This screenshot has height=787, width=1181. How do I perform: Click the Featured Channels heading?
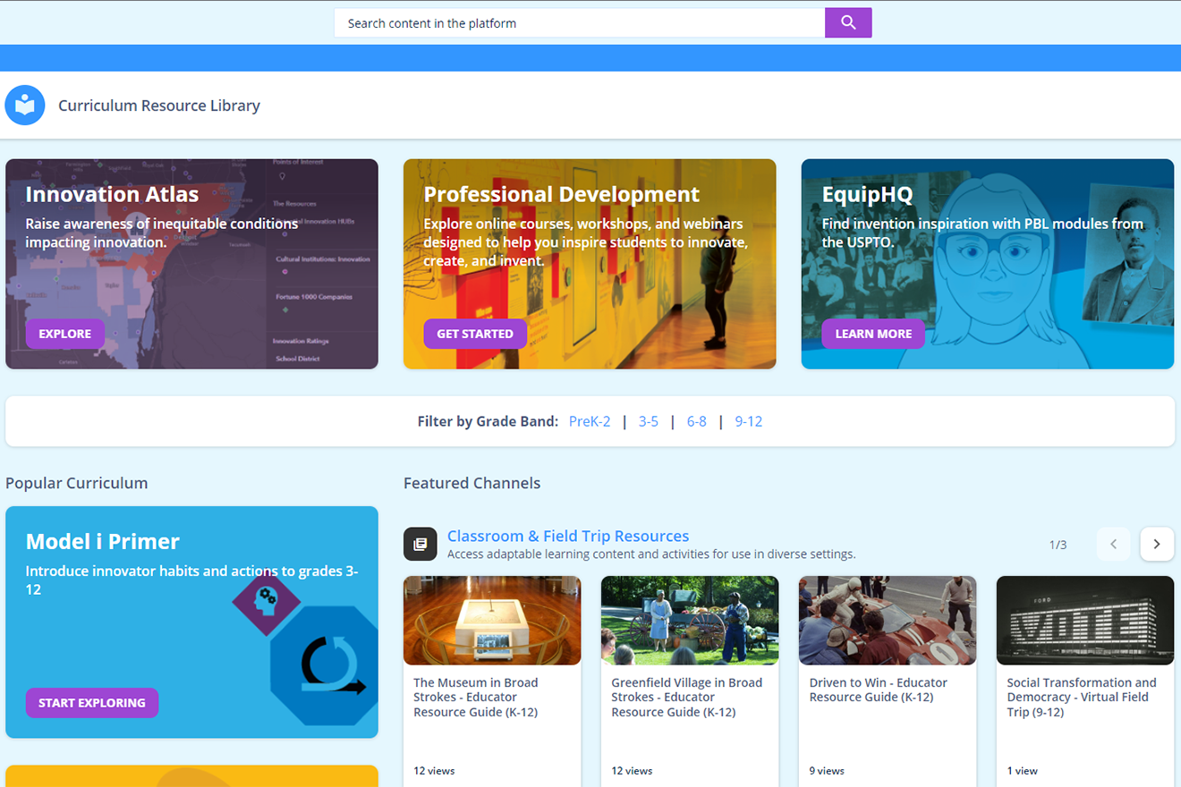click(472, 483)
